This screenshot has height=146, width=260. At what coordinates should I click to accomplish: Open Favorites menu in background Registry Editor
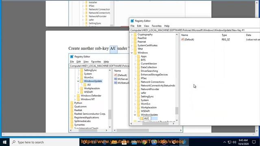[x=96, y=62]
